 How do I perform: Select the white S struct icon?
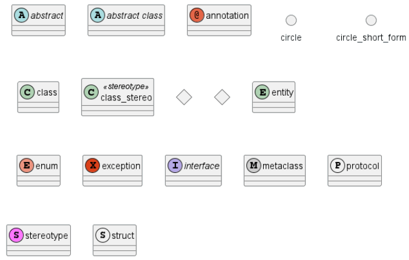(103, 235)
